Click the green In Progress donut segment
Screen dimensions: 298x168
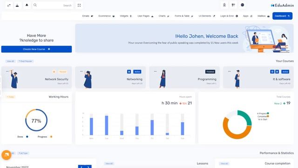(246, 117)
